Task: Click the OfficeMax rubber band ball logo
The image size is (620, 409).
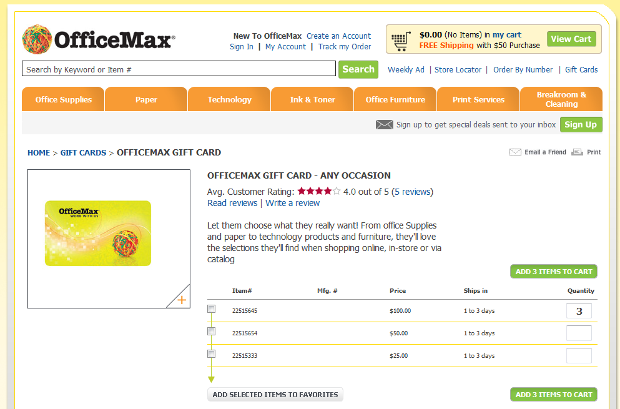Action: click(x=37, y=39)
